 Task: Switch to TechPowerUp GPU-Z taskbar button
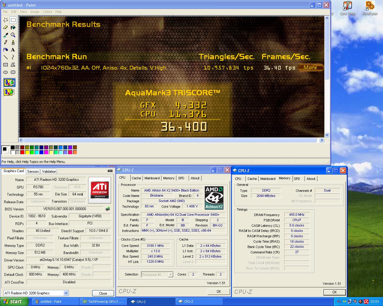[104, 302]
